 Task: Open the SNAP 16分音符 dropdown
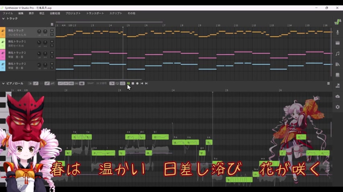(x=97, y=84)
